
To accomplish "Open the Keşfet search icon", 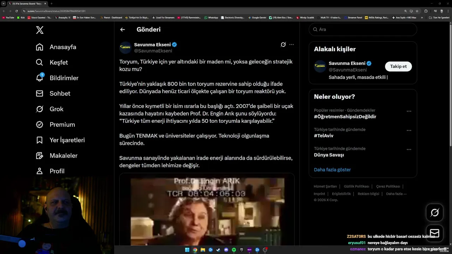I will click(x=40, y=62).
